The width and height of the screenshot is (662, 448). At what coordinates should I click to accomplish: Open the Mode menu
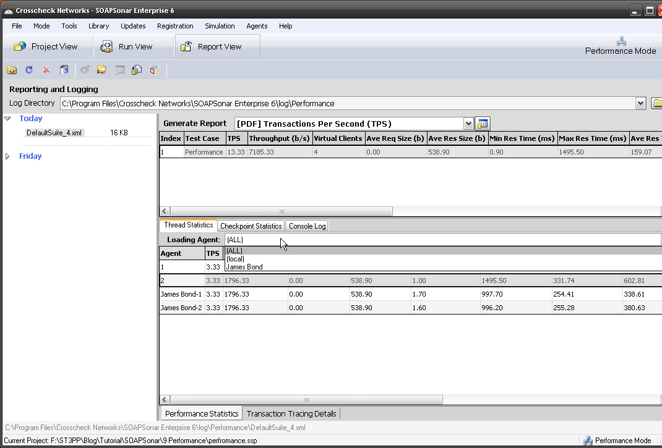tap(41, 26)
